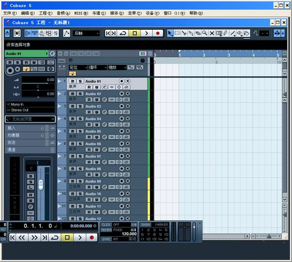Select the arrow object selection tool
Screen dimensions: 292x262
[170, 33]
